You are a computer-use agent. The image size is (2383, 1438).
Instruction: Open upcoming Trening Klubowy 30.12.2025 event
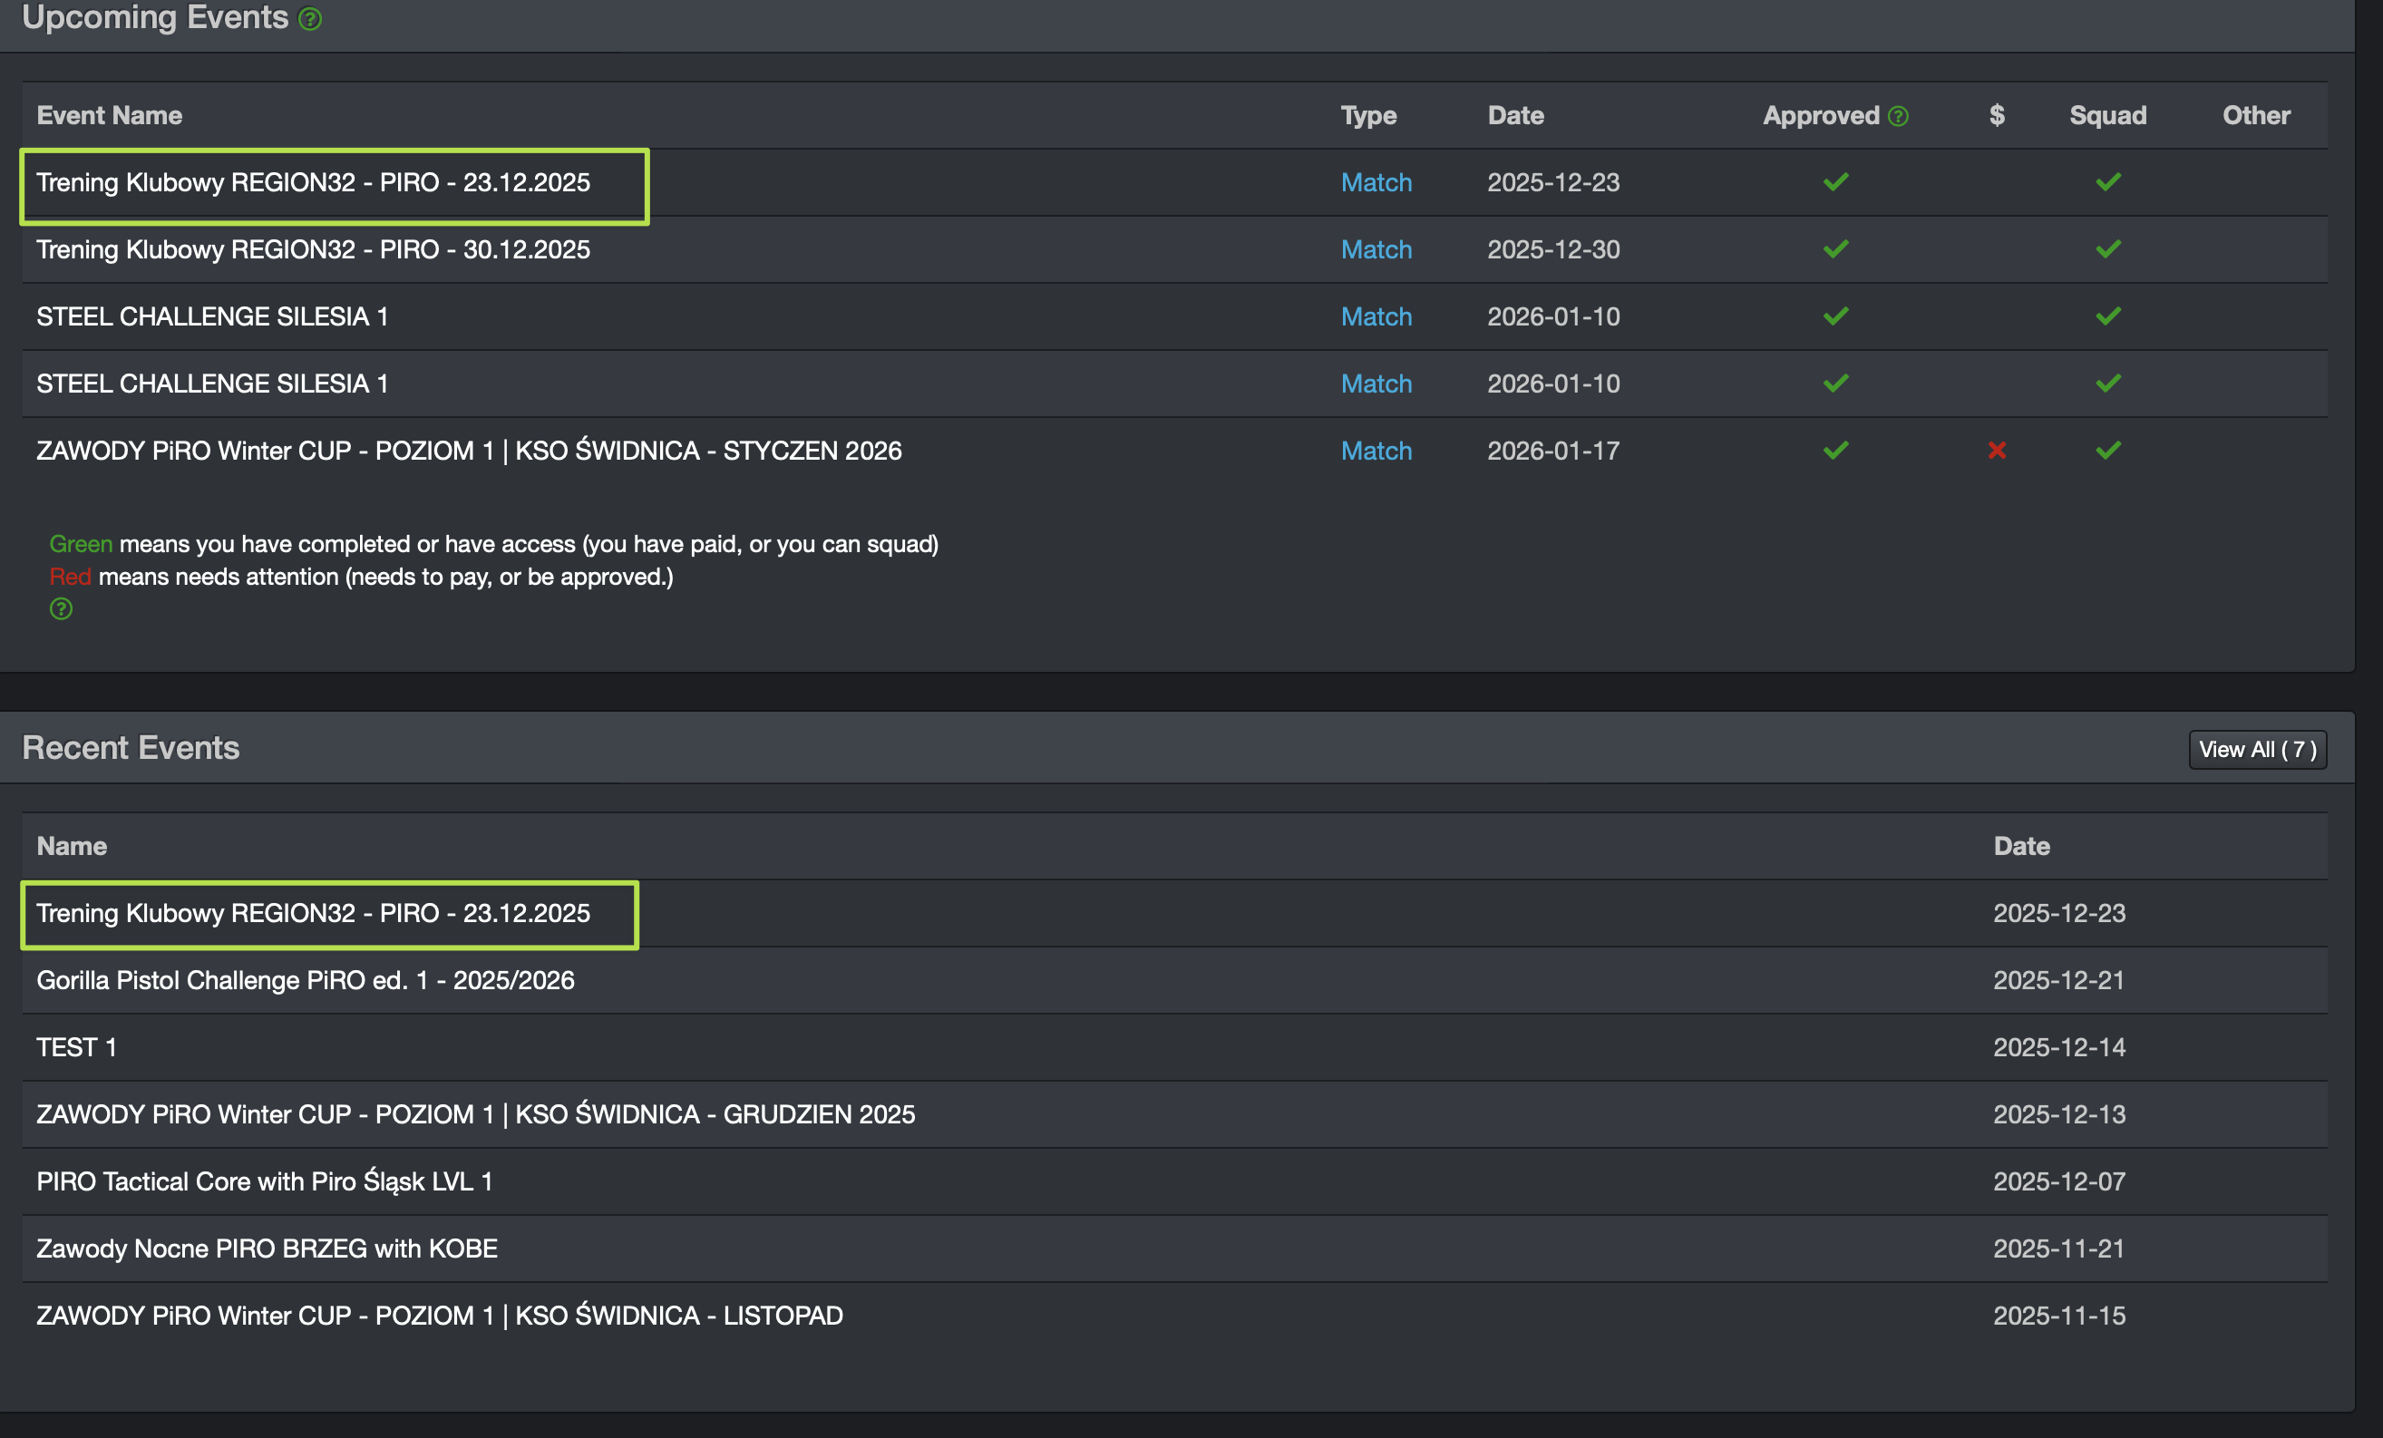tap(312, 249)
